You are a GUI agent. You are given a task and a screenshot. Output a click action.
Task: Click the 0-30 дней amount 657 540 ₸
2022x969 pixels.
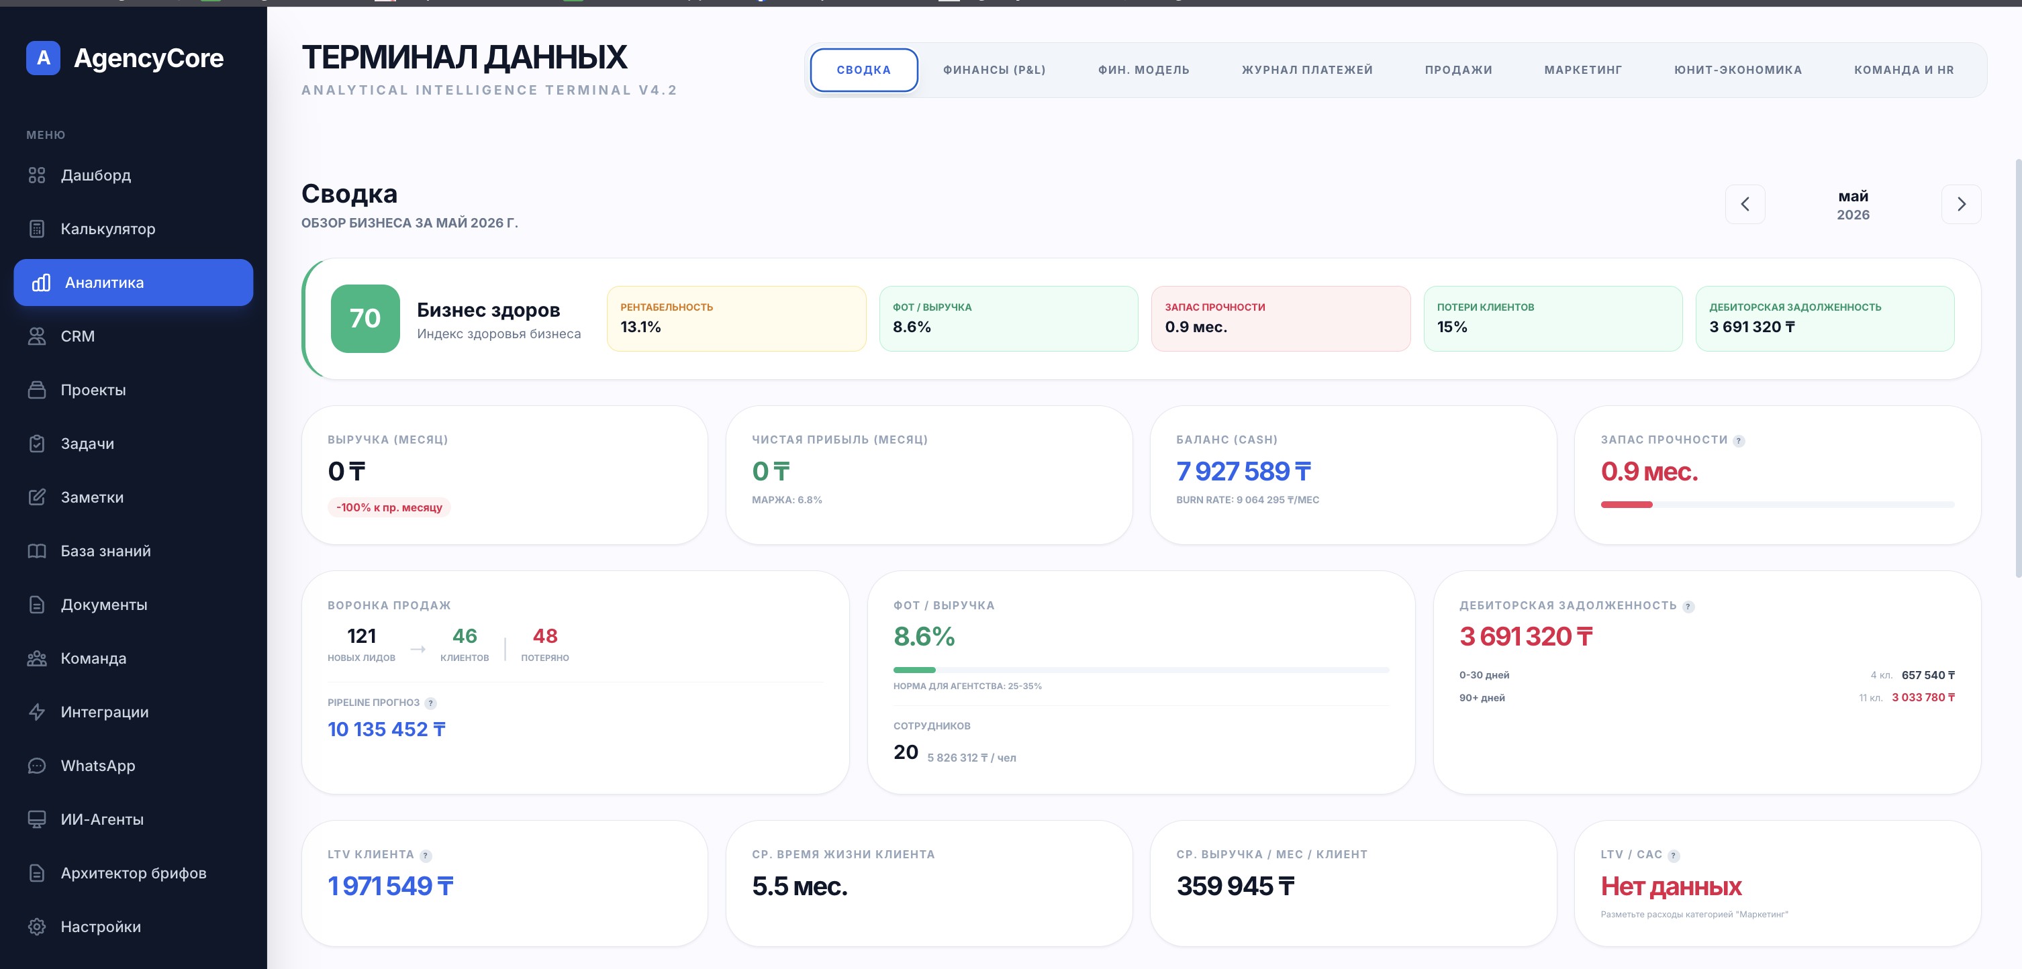[1928, 676]
